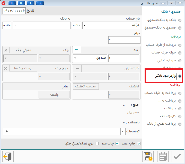Click the plus sign in توضيحات field
The width and height of the screenshot is (185, 164).
click(7, 131)
